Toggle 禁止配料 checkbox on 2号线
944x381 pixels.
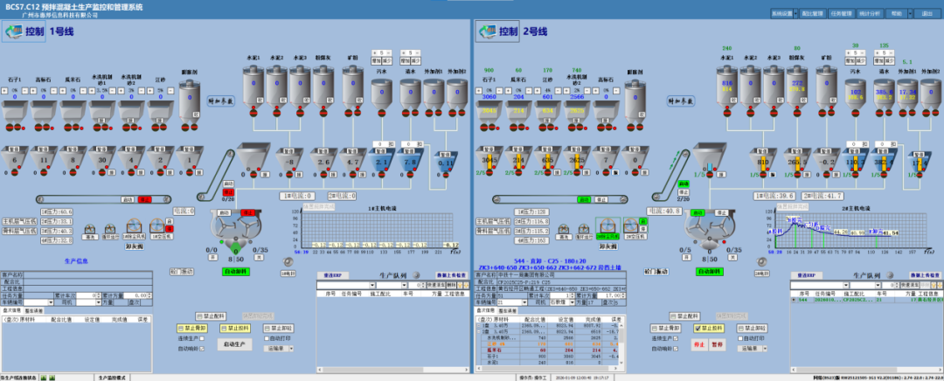(x=672, y=316)
